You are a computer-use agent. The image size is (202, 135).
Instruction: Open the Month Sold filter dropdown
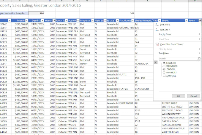click(66, 20)
